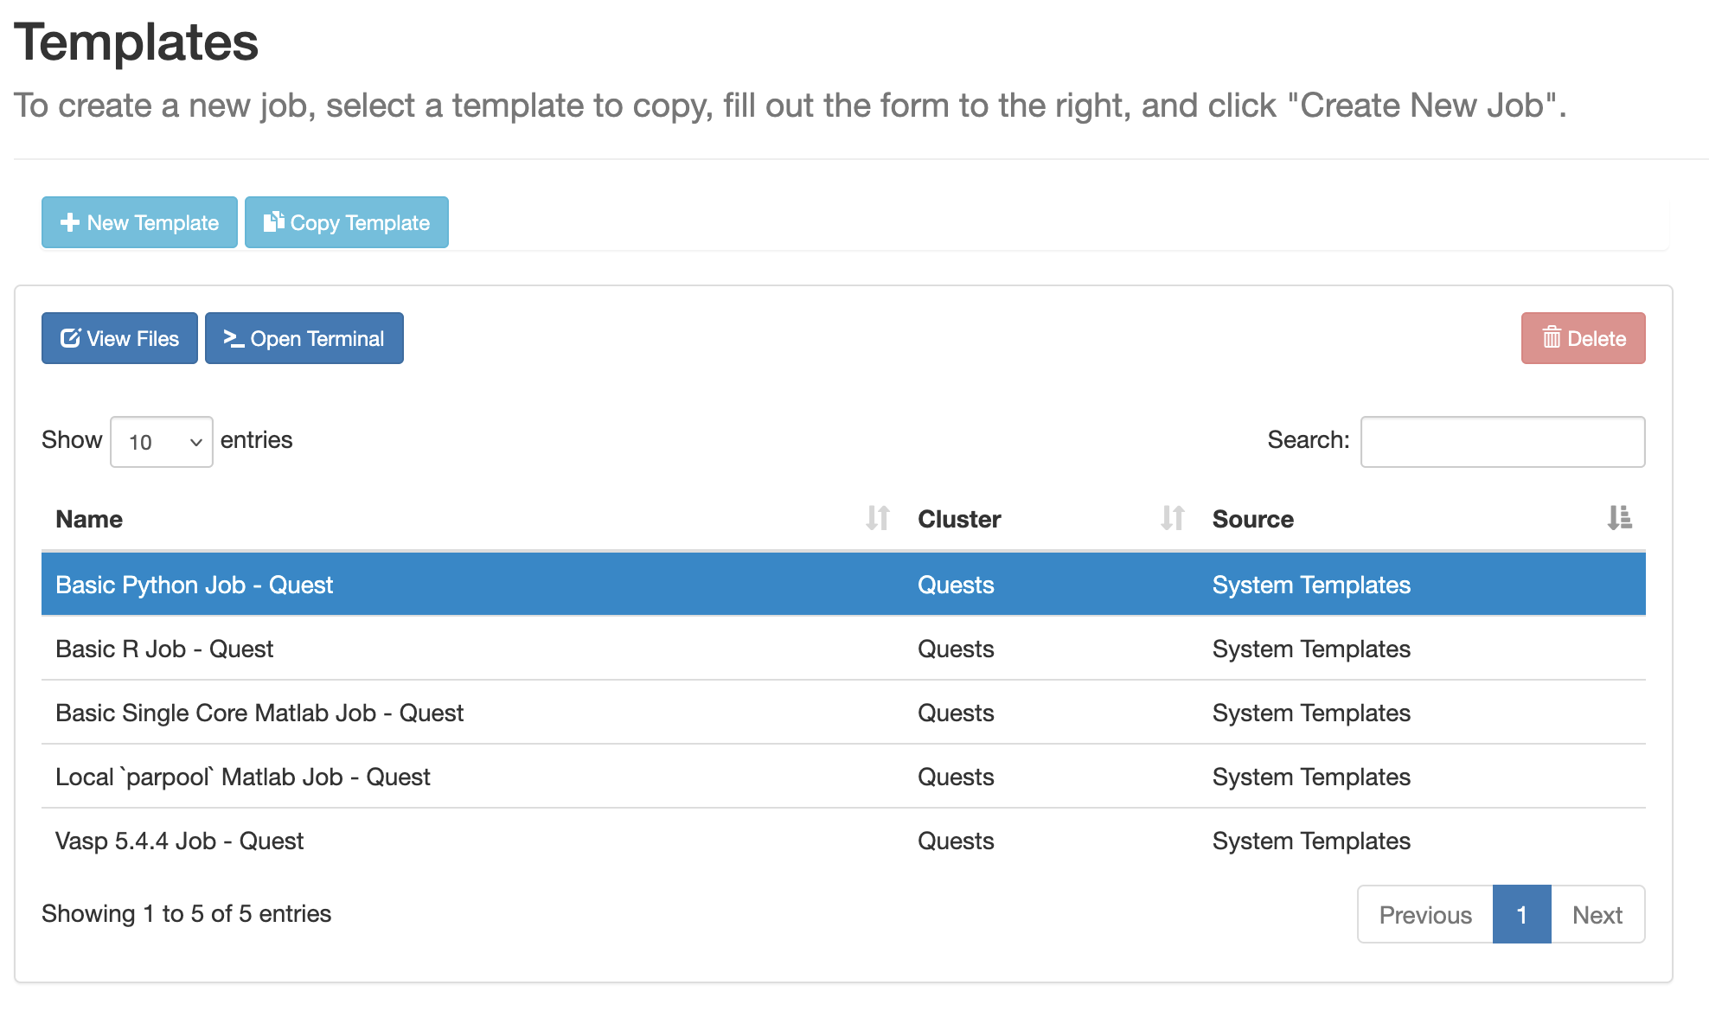Click the Copy Template button

pos(346,222)
